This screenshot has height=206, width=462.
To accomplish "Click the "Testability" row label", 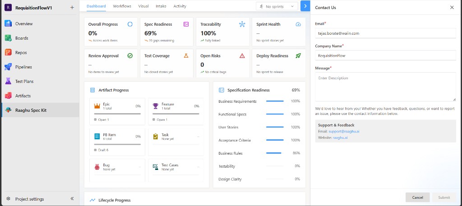I will 227,166.
